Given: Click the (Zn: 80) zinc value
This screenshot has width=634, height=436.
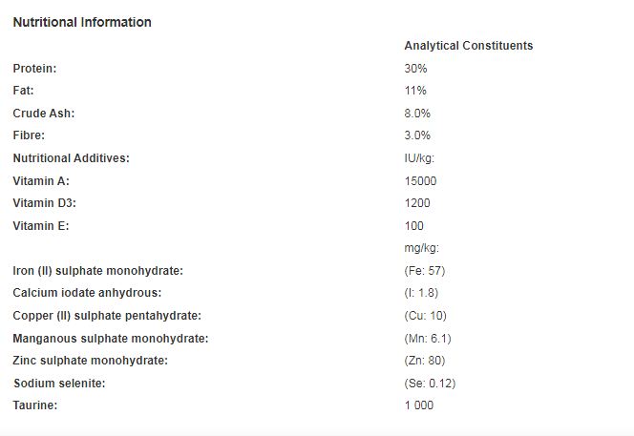Looking at the screenshot, I should [425, 361].
